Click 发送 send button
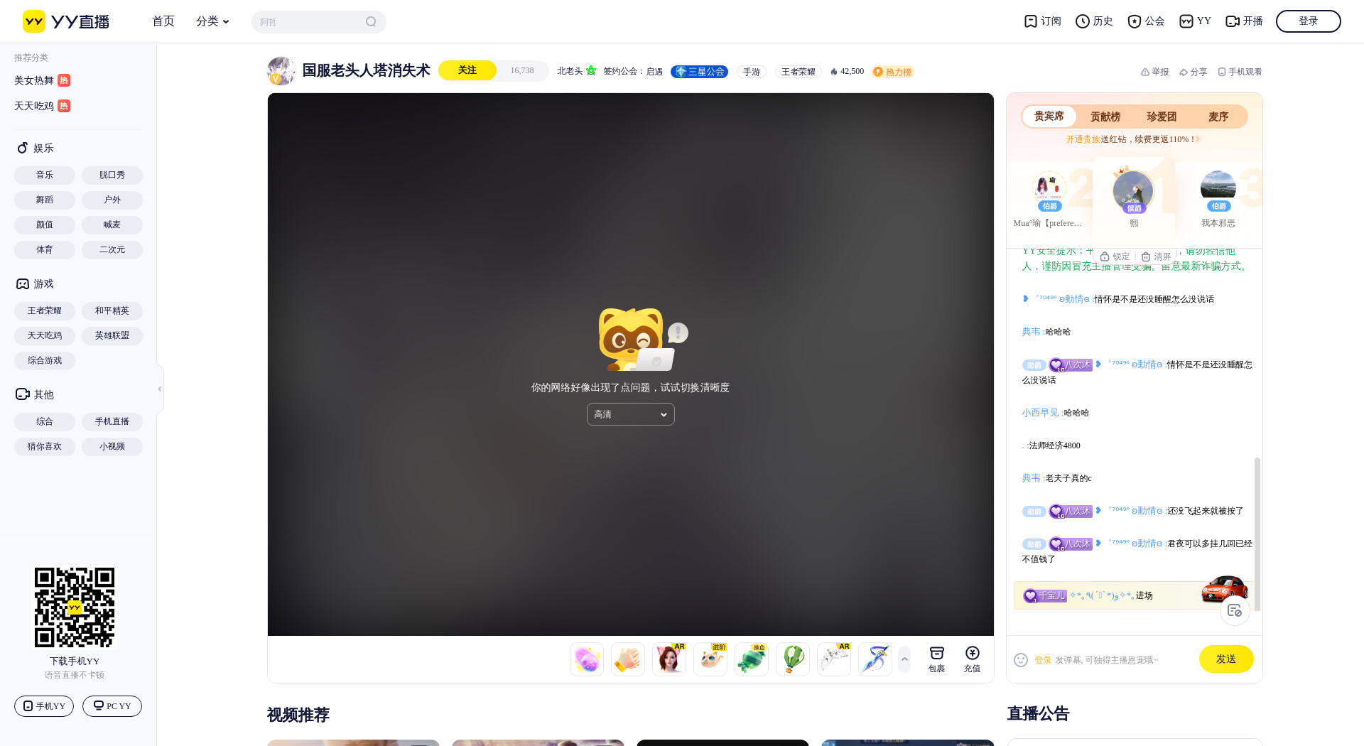1364x746 pixels. click(1226, 659)
